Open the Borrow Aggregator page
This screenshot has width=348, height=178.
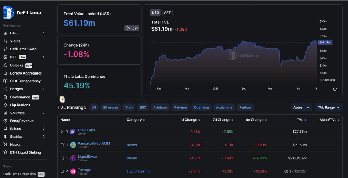(x=26, y=73)
